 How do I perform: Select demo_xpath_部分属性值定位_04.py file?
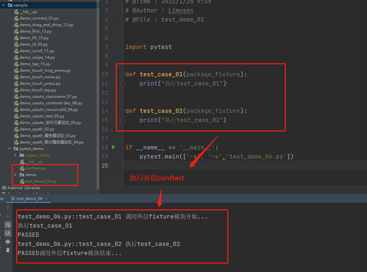click(x=52, y=142)
